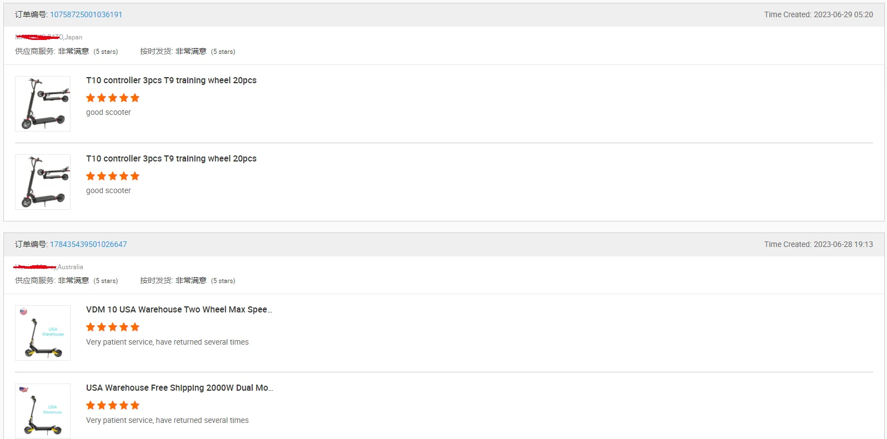Open the 2000W Dual Motor scooter thumbnail

point(43,411)
